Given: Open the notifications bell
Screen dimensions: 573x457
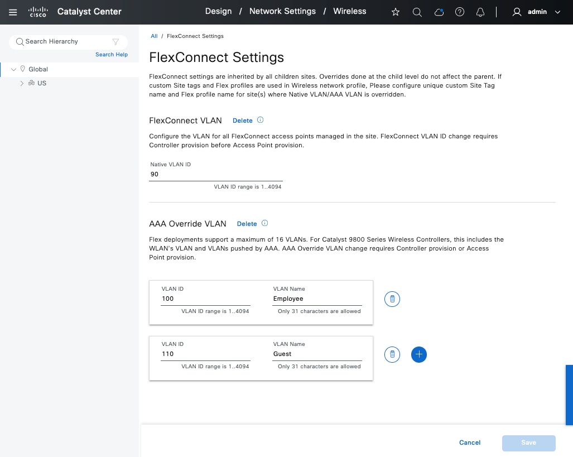Looking at the screenshot, I should coord(480,12).
